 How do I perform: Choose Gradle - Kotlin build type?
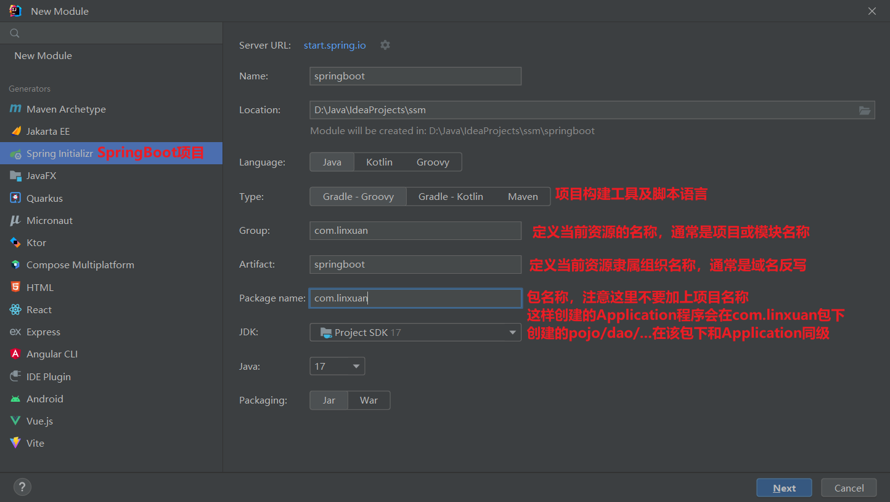pyautogui.click(x=451, y=197)
